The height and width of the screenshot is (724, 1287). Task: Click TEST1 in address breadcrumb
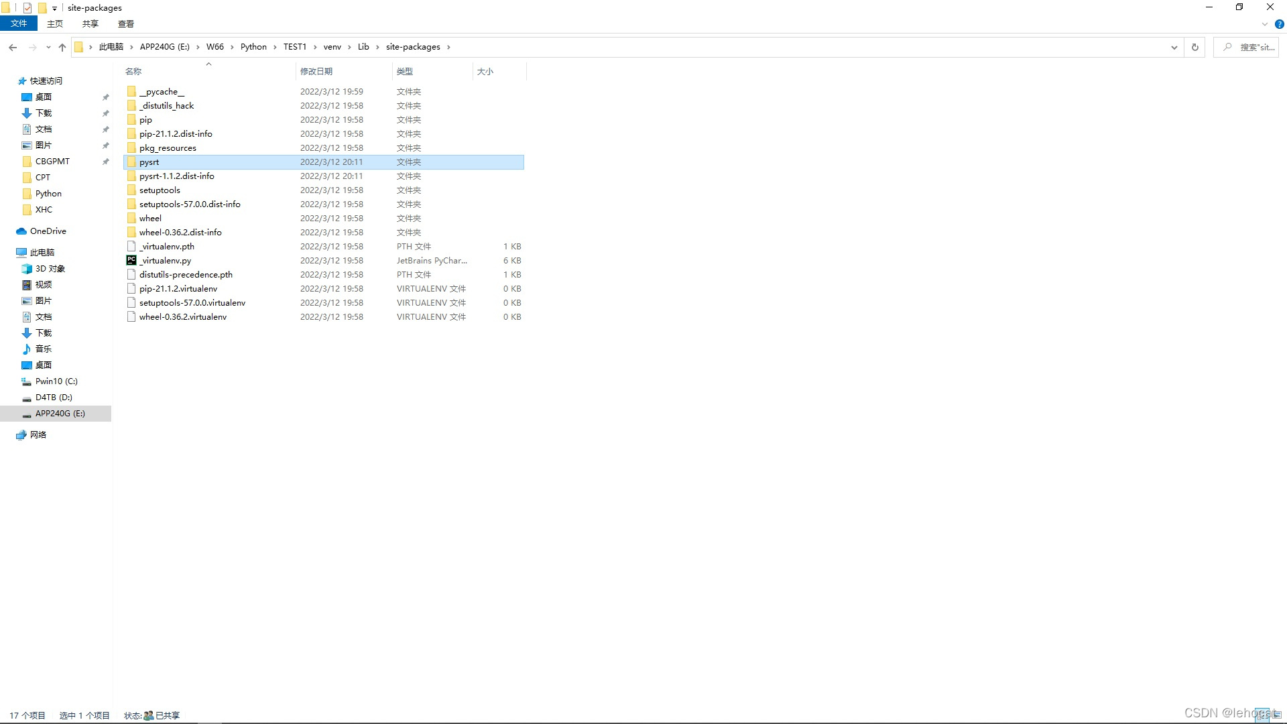tap(294, 47)
